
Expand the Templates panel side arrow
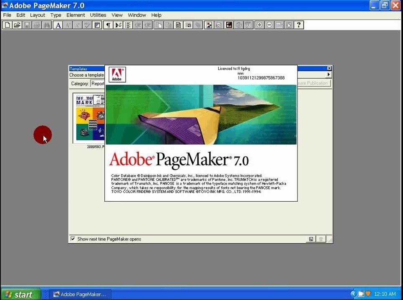328,74
